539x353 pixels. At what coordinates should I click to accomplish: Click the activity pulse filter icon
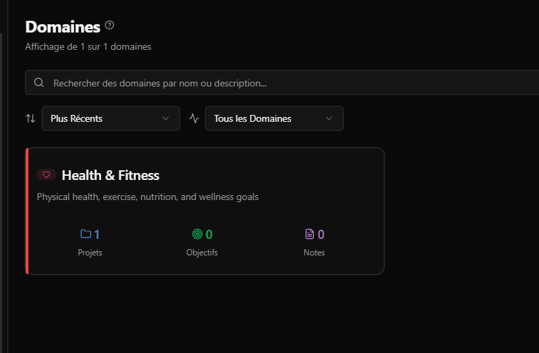pyautogui.click(x=194, y=118)
